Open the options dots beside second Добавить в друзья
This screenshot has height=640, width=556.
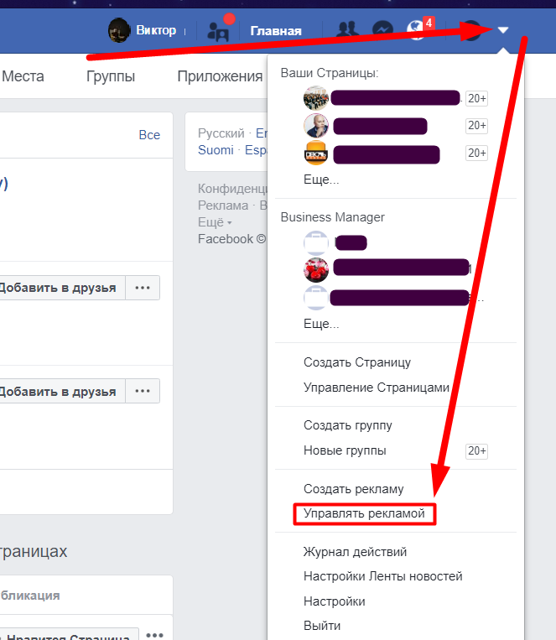(x=143, y=391)
